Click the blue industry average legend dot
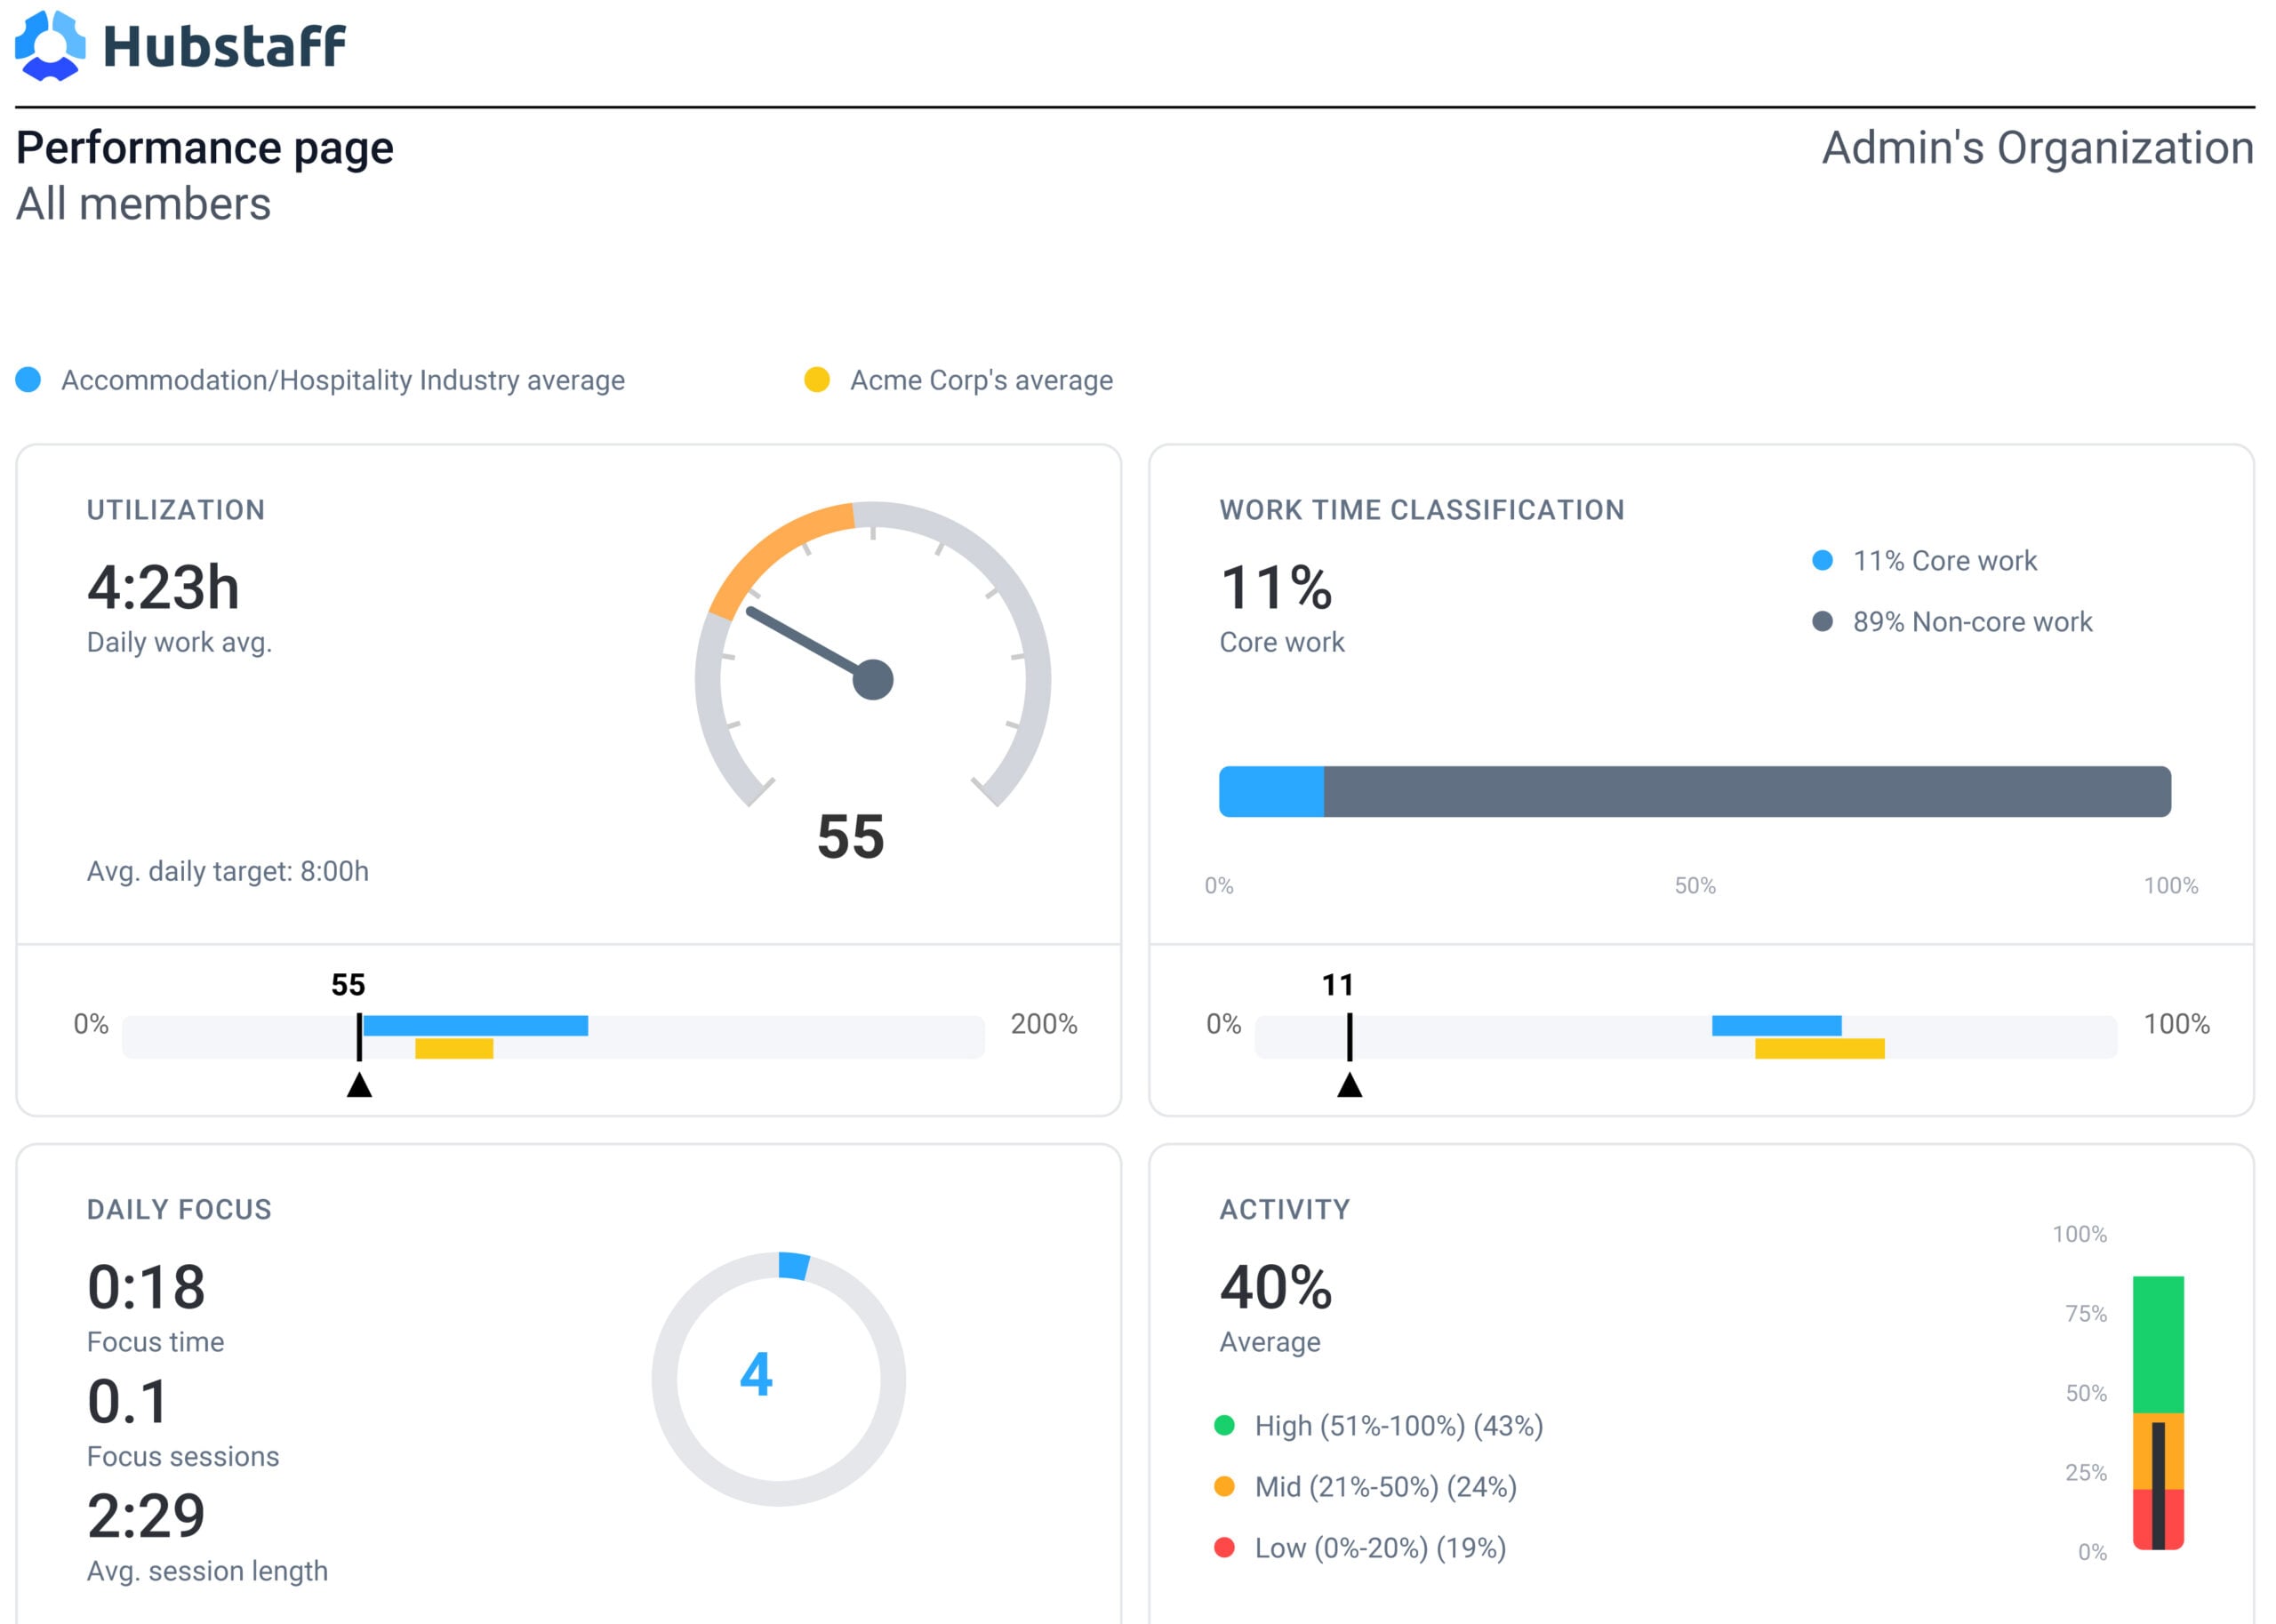The height and width of the screenshot is (1624, 2276). (x=29, y=380)
